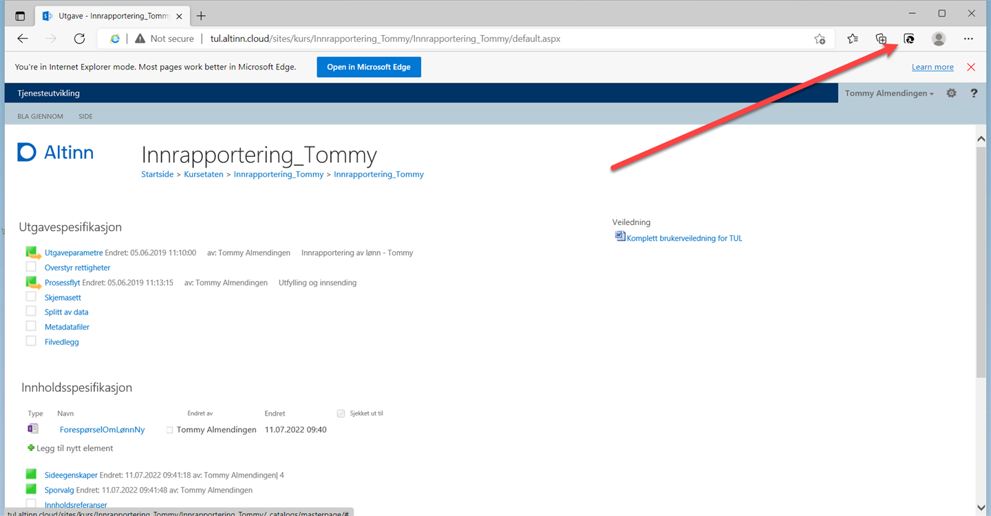The height and width of the screenshot is (516, 991).
Task: Click the help question mark icon
Action: [x=974, y=93]
